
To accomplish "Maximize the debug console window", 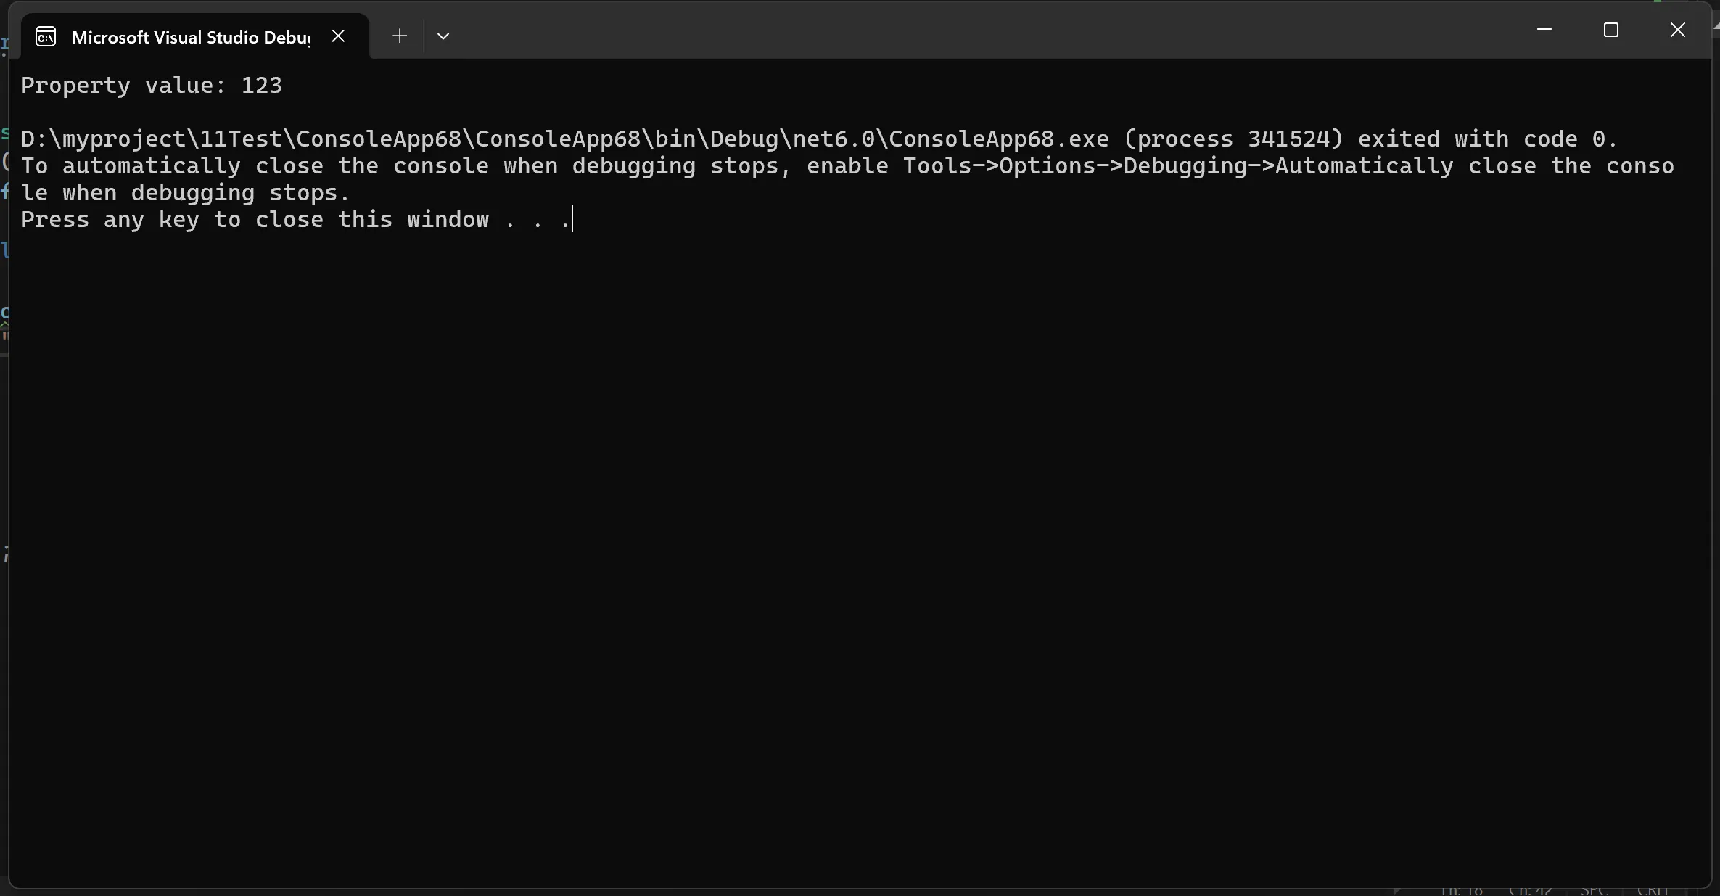I will click(1610, 30).
